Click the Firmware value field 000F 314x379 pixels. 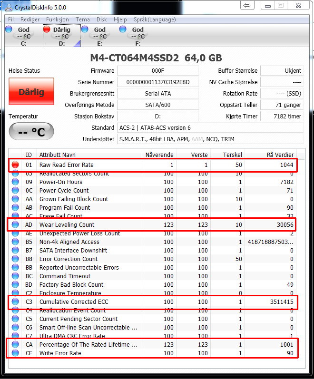pyautogui.click(x=158, y=70)
